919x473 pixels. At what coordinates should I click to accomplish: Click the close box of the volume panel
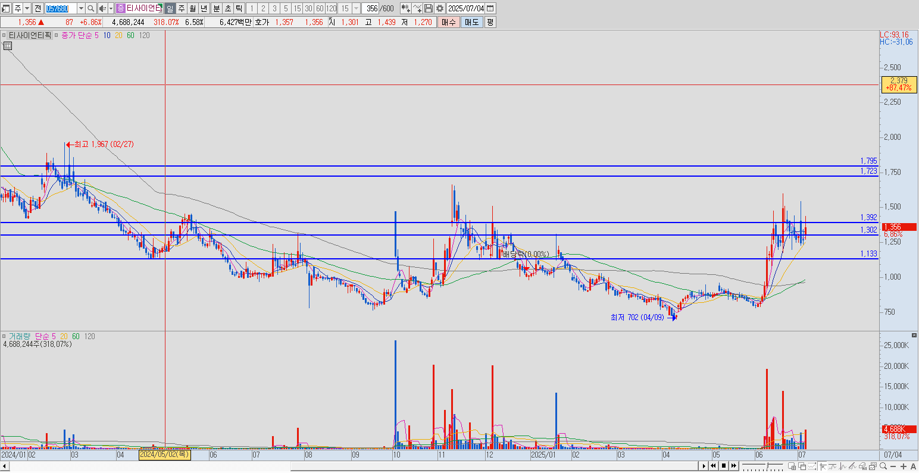pyautogui.click(x=914, y=336)
